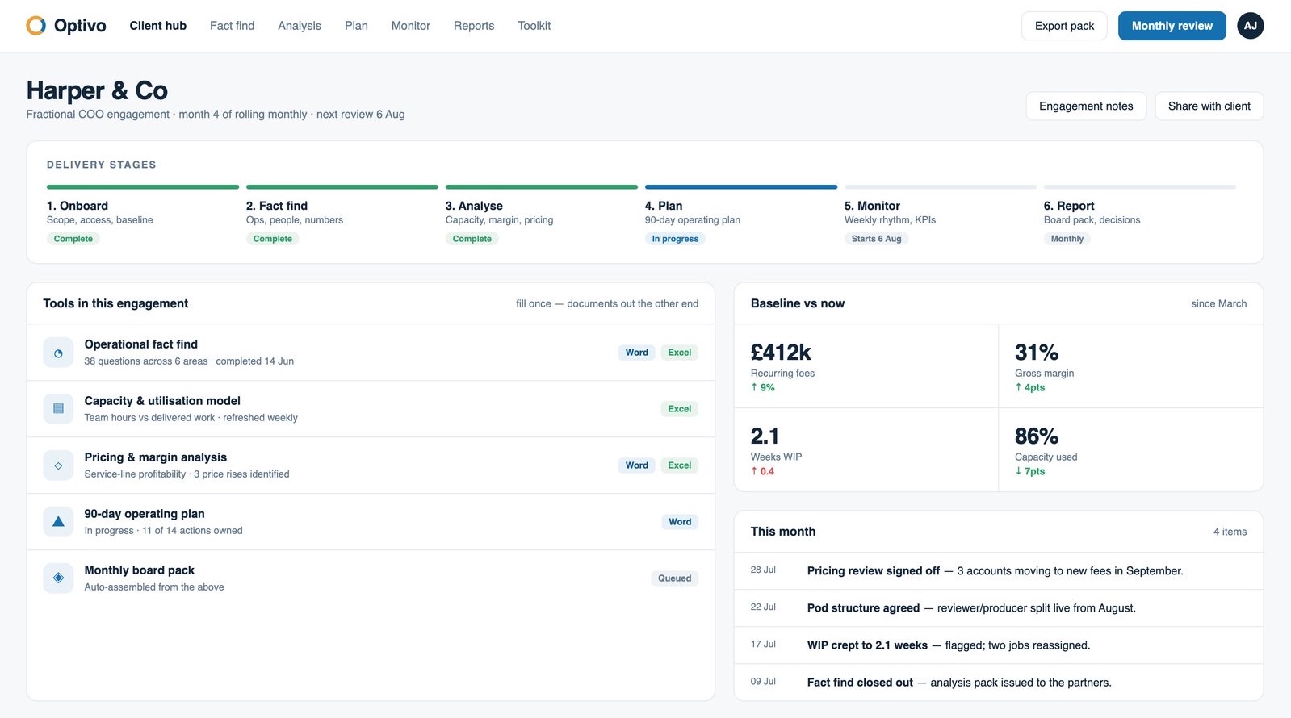
Task: Click the Optivo ring logo icon
Action: (x=36, y=26)
